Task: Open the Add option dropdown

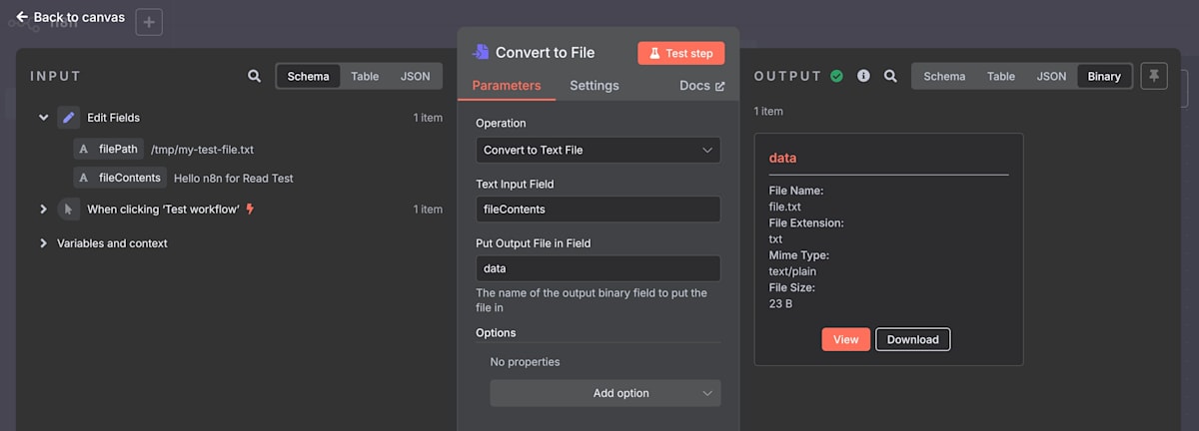Action: tap(605, 393)
